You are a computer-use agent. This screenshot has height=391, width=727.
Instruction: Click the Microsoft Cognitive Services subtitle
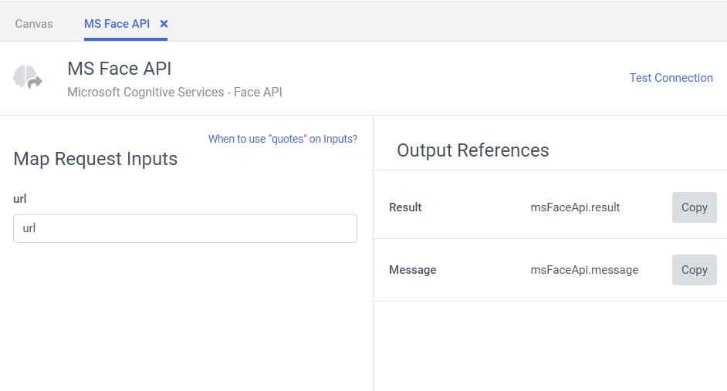(174, 93)
